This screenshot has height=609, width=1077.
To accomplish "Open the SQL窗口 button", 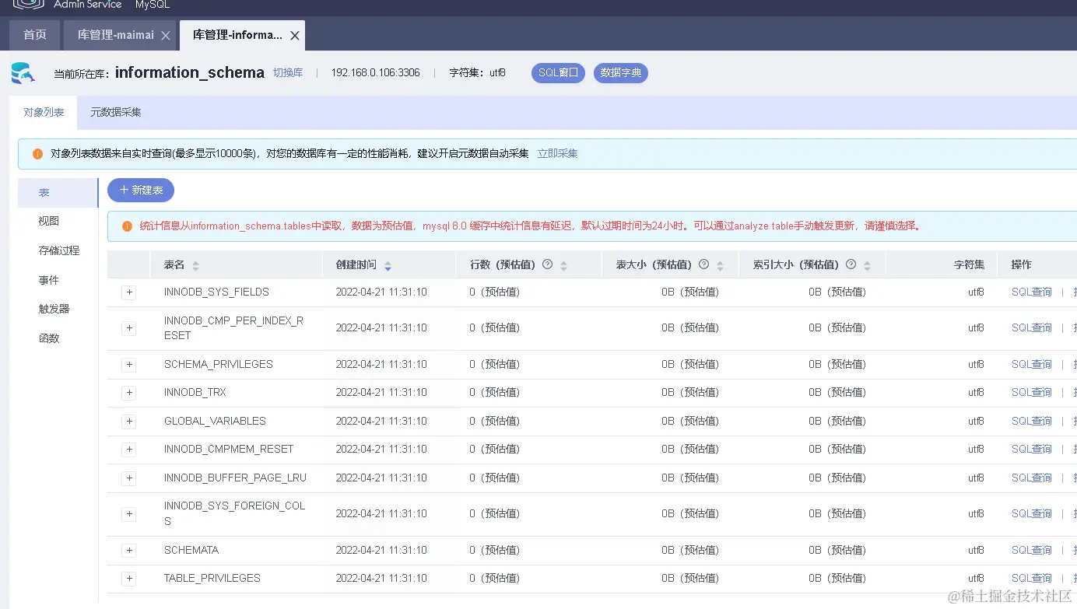I will pyautogui.click(x=558, y=73).
